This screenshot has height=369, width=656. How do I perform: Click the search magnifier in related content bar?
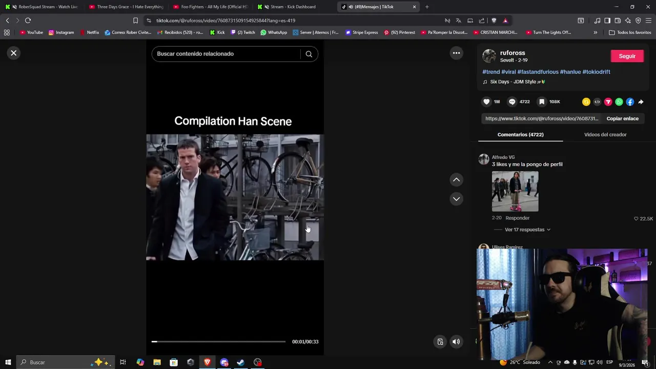click(x=309, y=54)
